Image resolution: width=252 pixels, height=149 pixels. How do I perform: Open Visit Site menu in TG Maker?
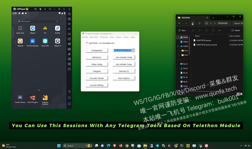pyautogui.click(x=85, y=37)
